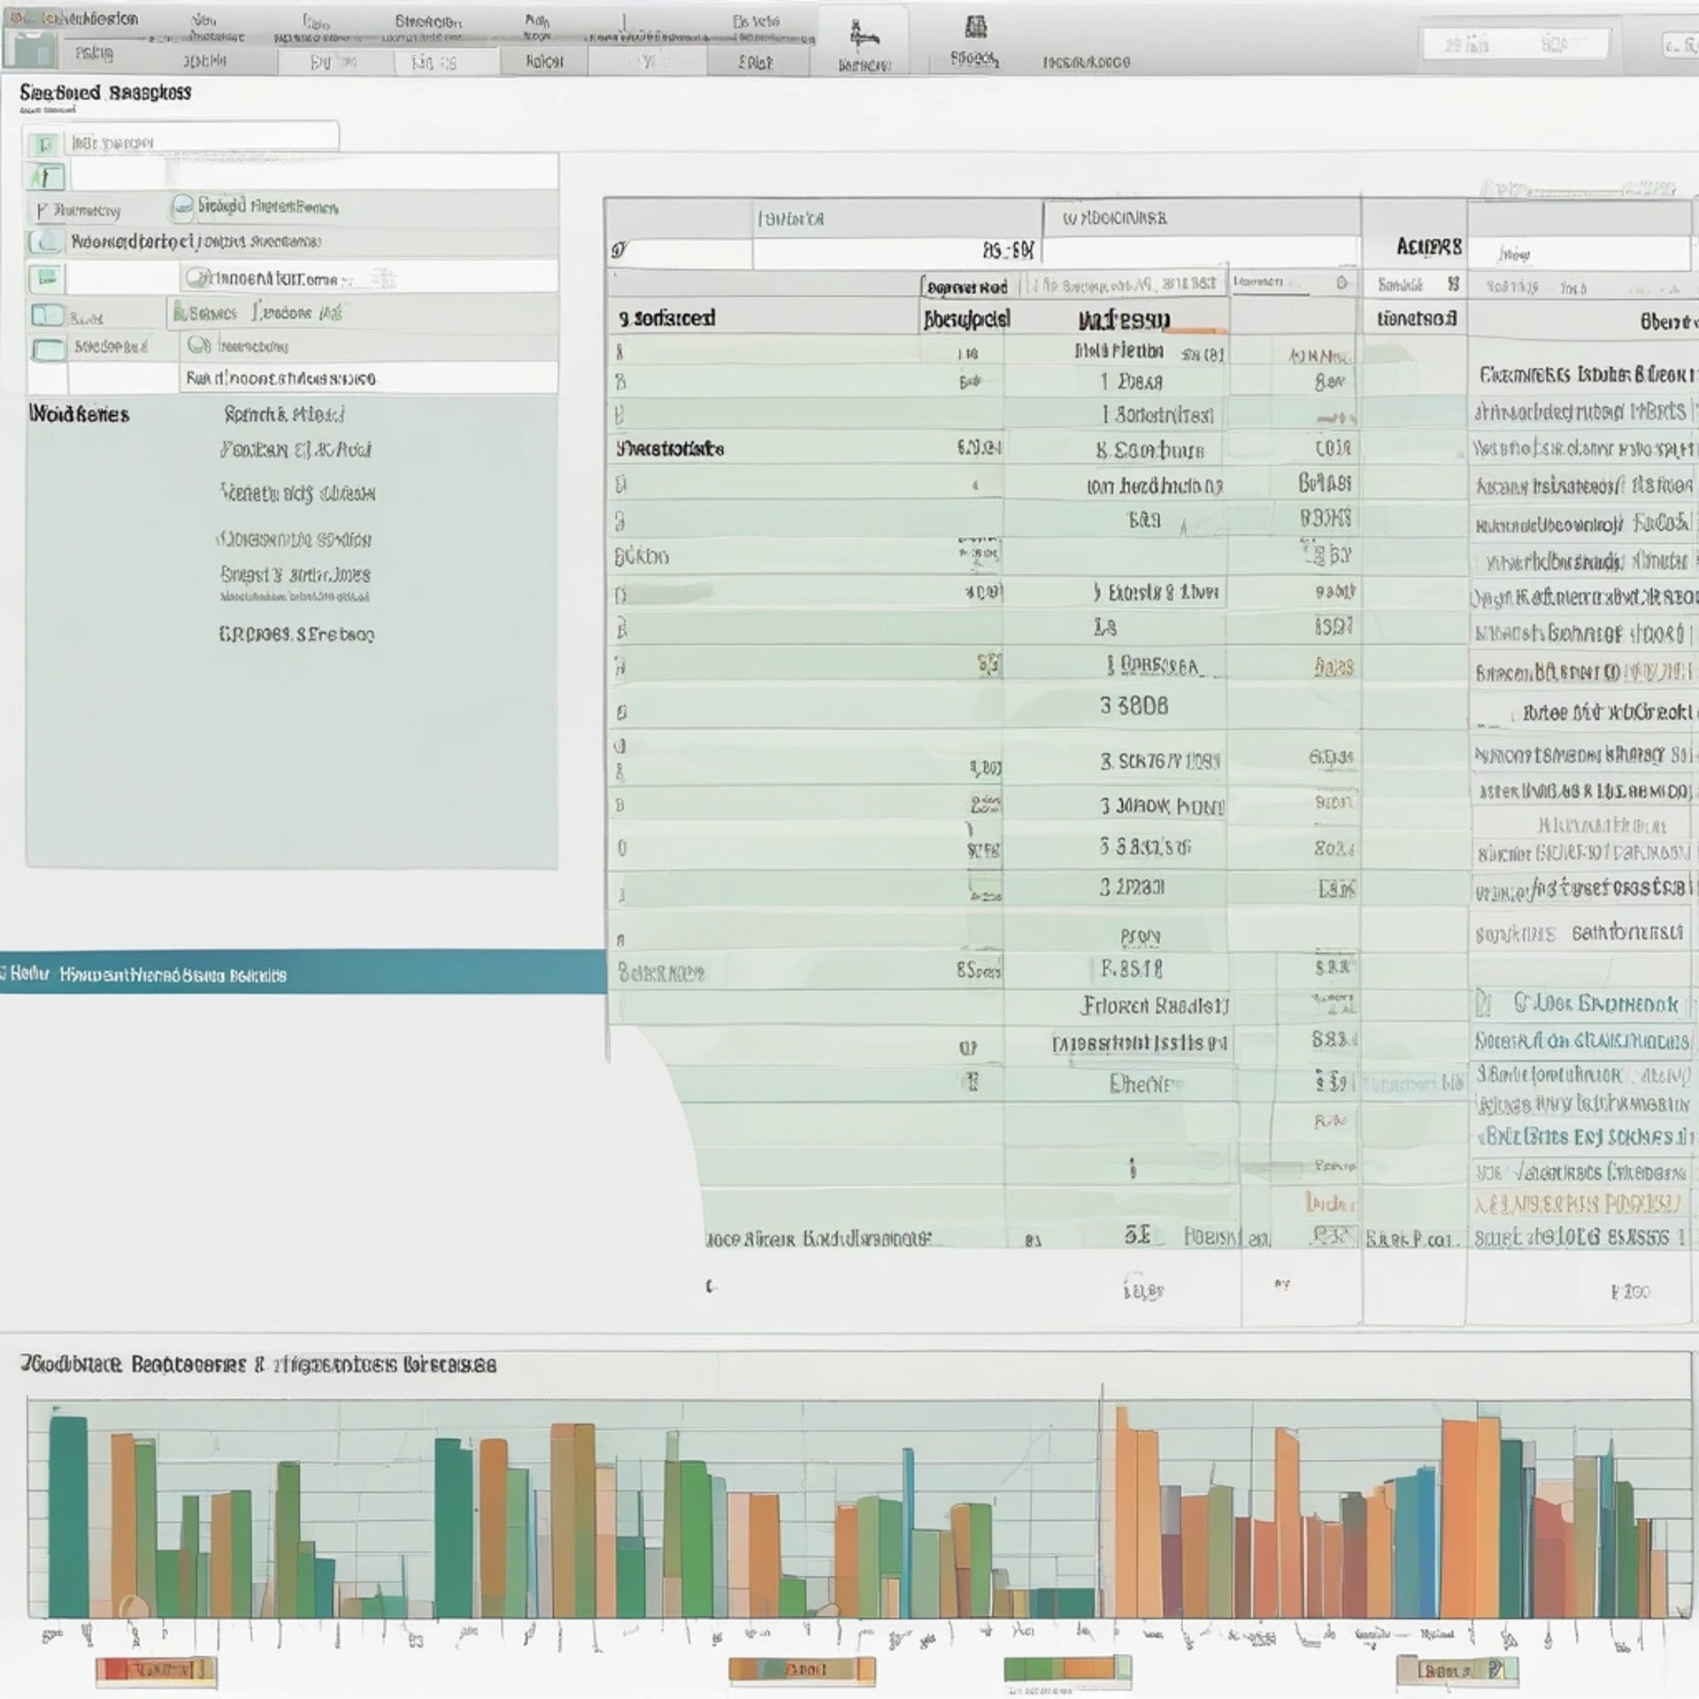Image resolution: width=1699 pixels, height=1699 pixels.
Task: Toggle the rounded checkbox before 'Noomedtortoci'
Action: pos(45,242)
